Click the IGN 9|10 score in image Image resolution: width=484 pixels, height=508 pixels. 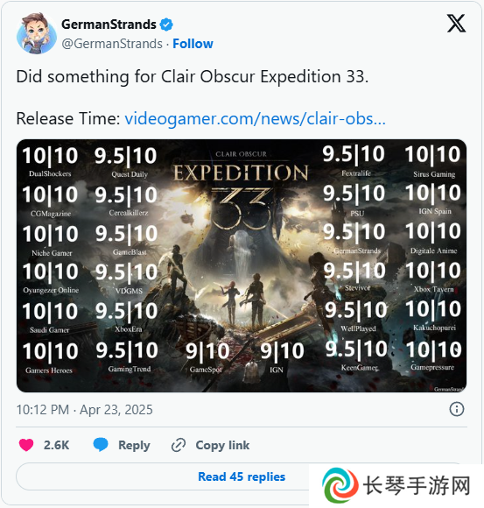tap(282, 356)
